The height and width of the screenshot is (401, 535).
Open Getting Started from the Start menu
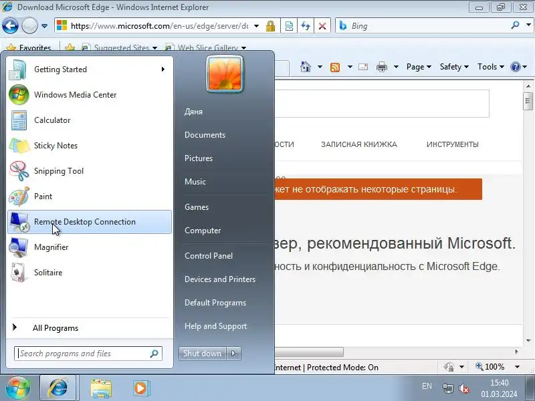click(90, 70)
